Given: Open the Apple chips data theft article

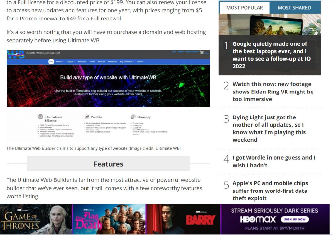Looking at the screenshot, I should (270, 191).
